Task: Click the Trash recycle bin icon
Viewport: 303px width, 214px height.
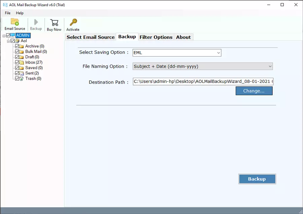Action: (x=22, y=79)
